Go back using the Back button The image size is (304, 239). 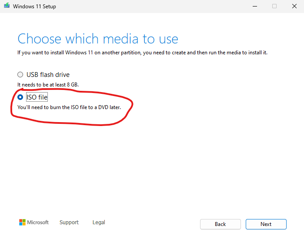coord(220,224)
